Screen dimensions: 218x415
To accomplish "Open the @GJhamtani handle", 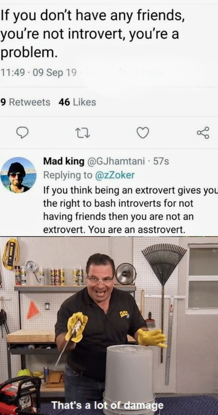I will (116, 161).
